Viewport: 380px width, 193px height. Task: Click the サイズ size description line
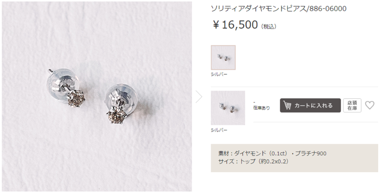point(253,161)
